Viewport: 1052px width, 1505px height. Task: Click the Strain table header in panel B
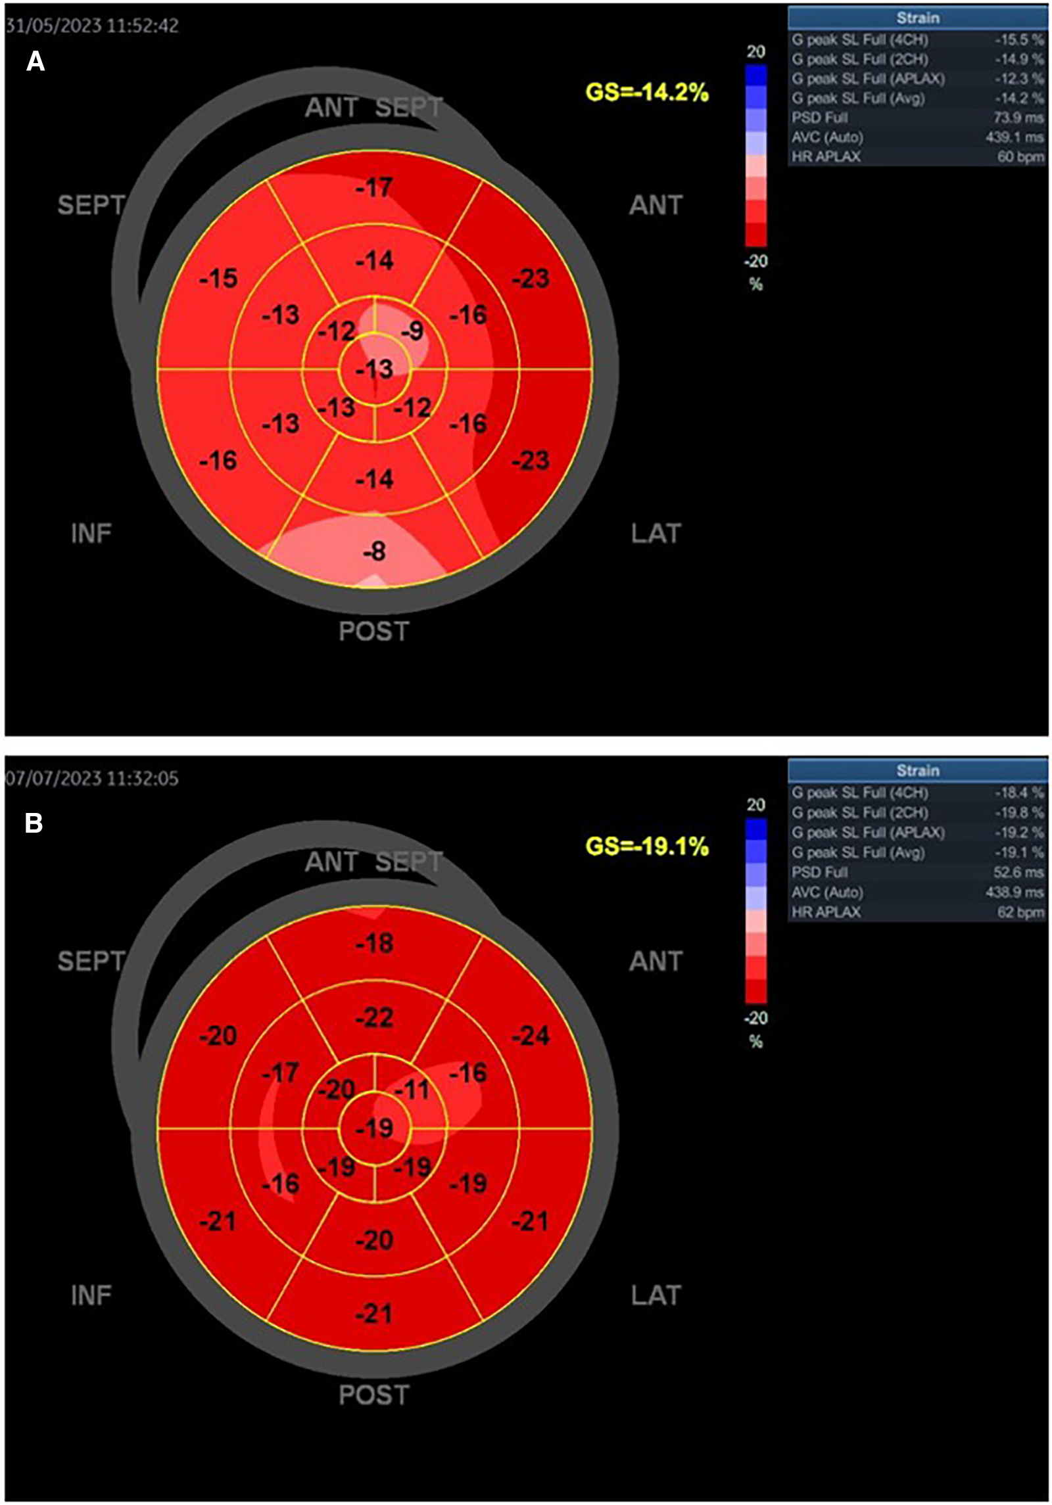tap(917, 770)
